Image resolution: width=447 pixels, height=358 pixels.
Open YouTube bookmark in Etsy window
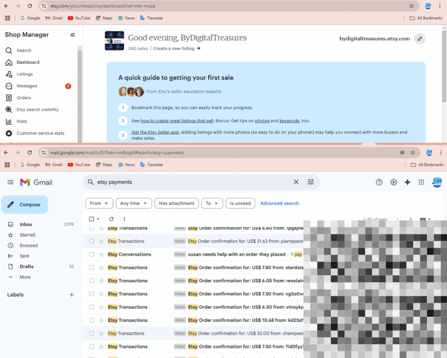[x=79, y=18]
